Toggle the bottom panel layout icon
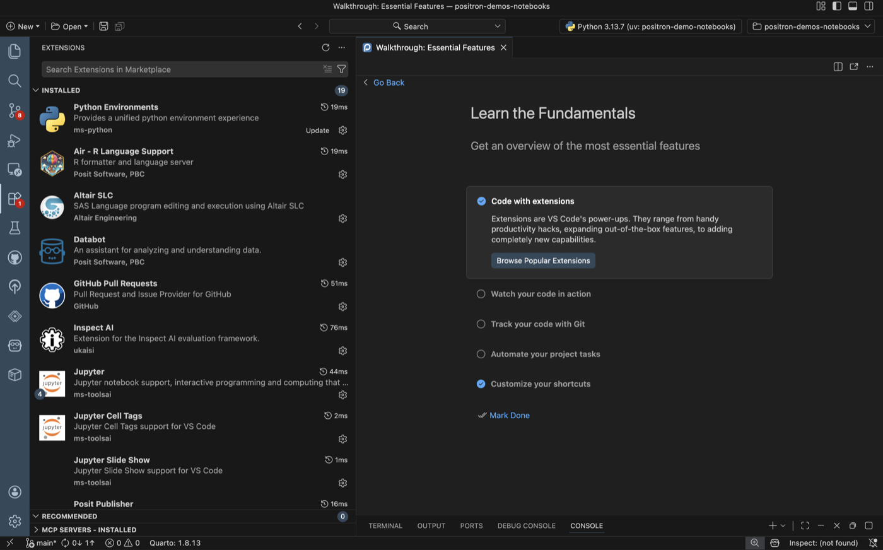 click(852, 6)
